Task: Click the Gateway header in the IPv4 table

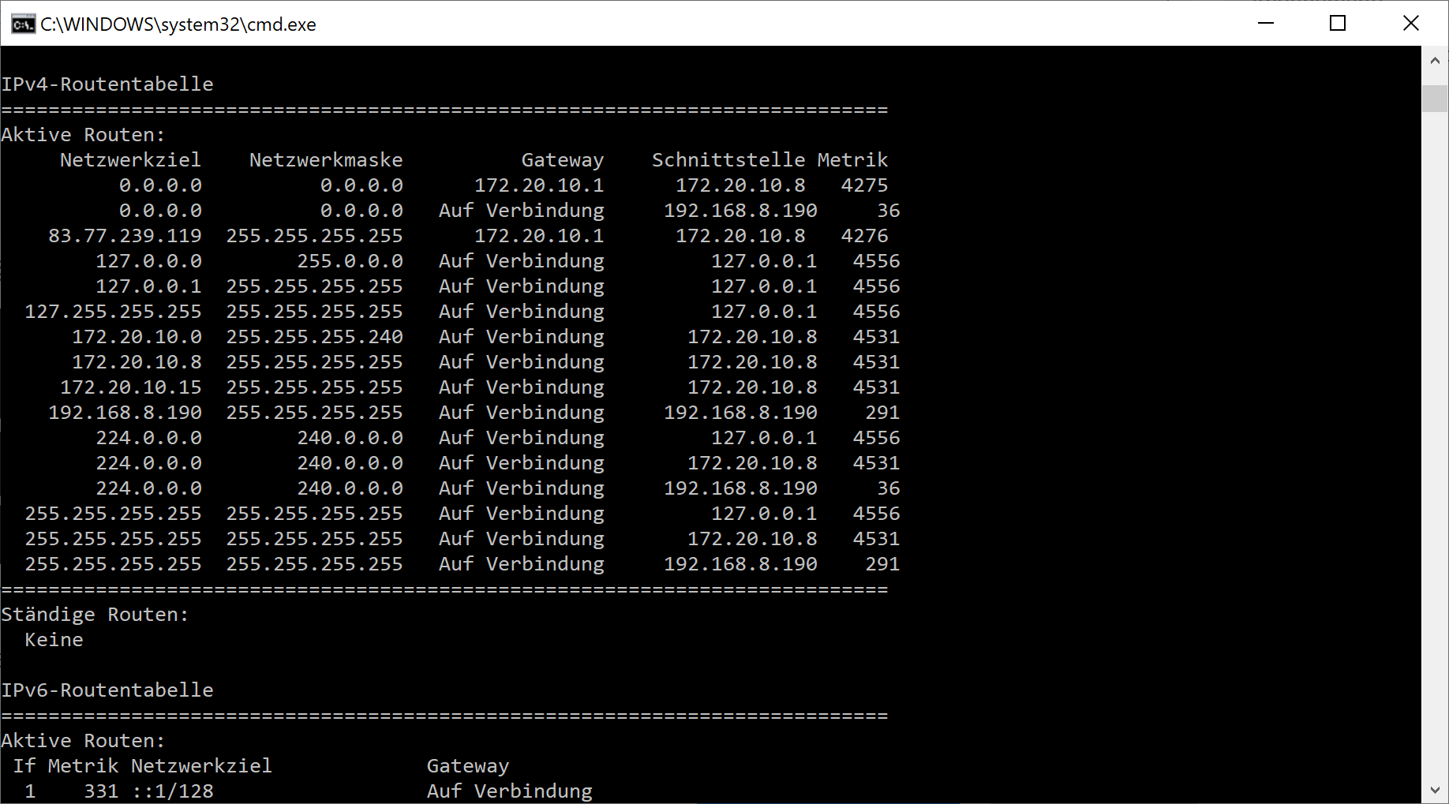Action: [563, 160]
